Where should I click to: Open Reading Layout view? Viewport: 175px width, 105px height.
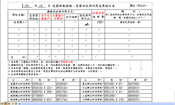[16, 104]
